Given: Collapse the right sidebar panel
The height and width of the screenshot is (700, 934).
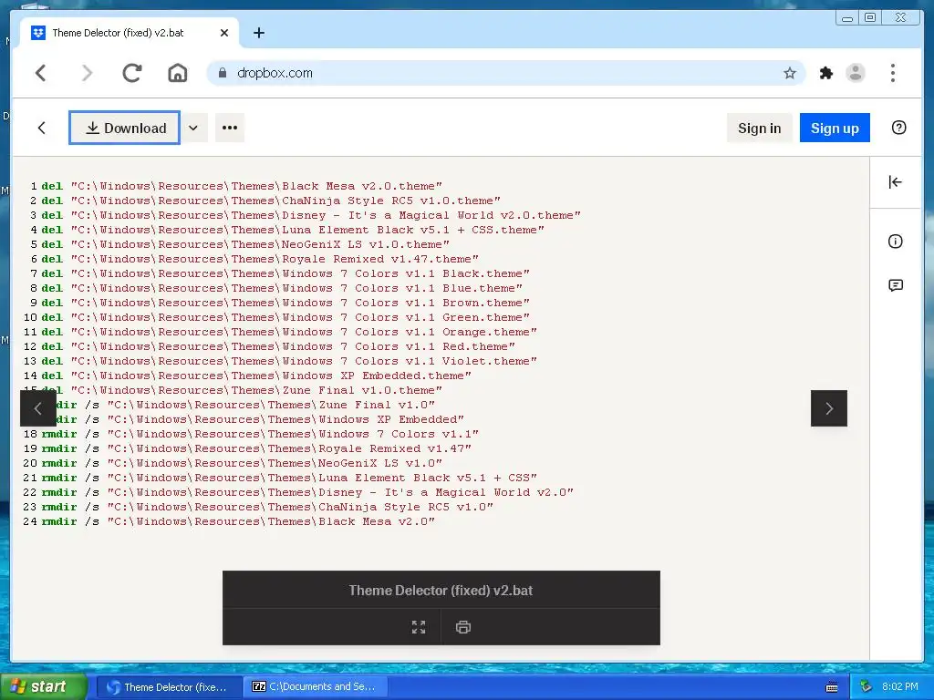Looking at the screenshot, I should coord(895,182).
